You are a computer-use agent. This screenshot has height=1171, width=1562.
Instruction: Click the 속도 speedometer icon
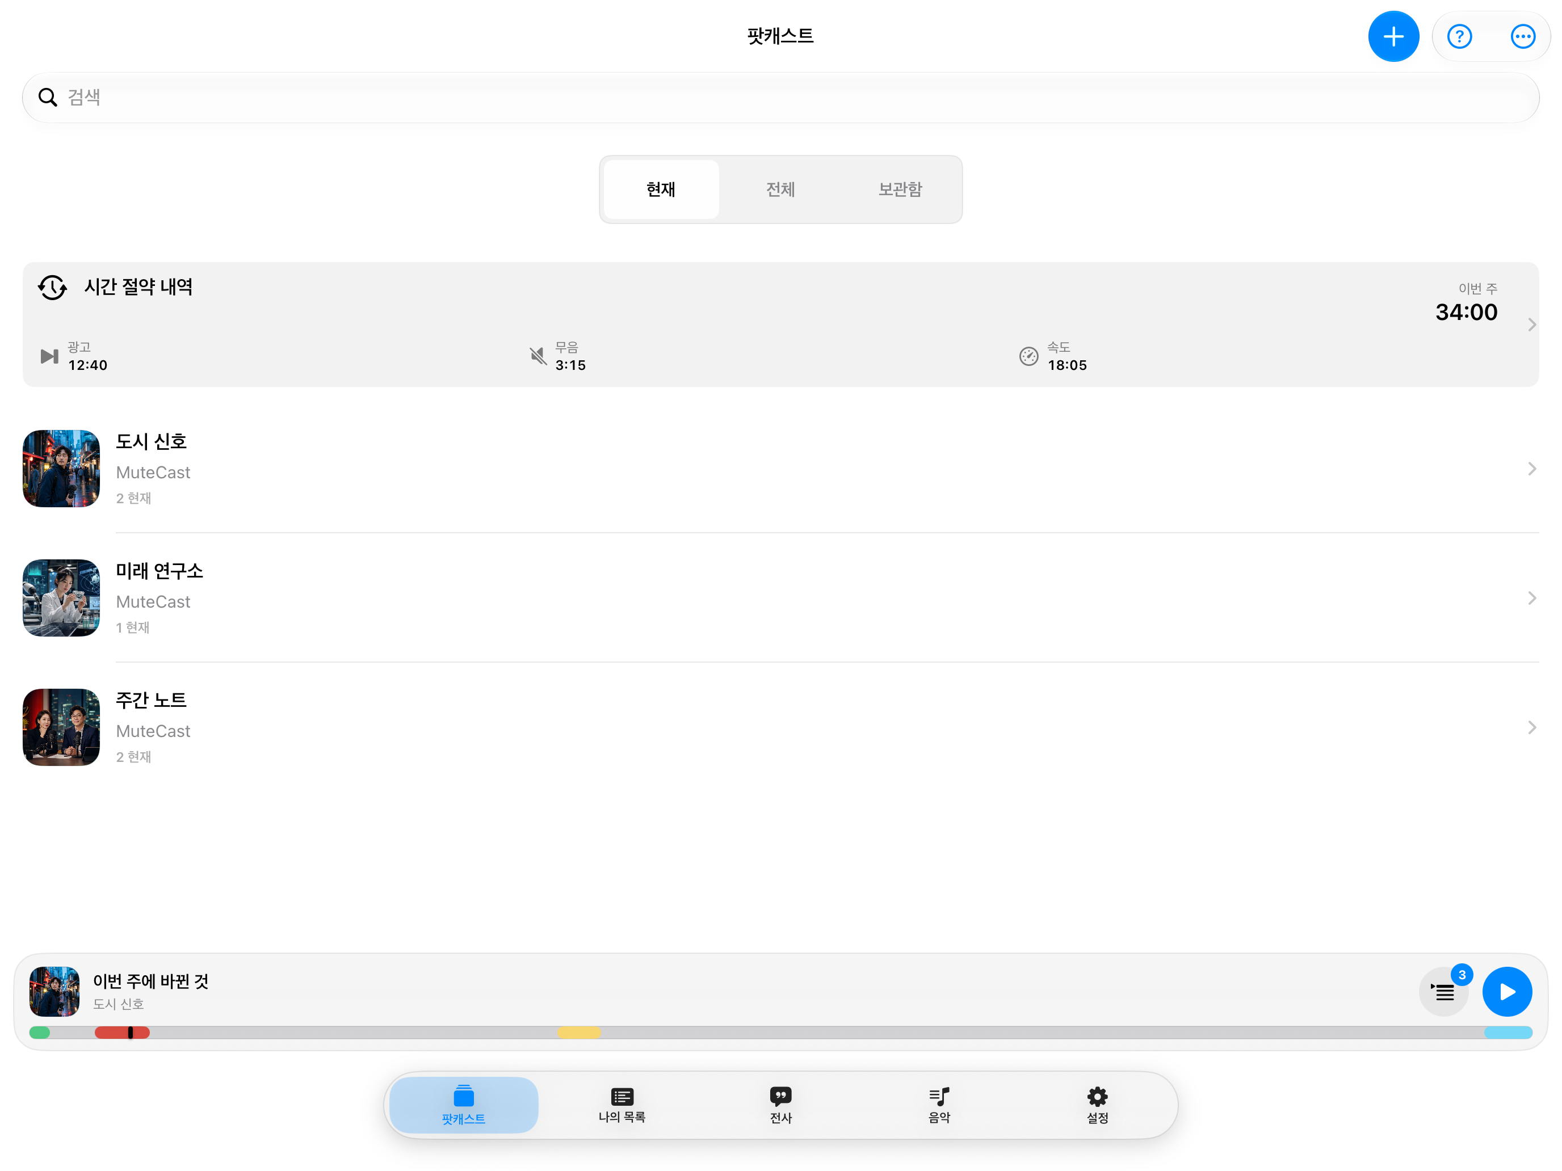tap(1028, 356)
